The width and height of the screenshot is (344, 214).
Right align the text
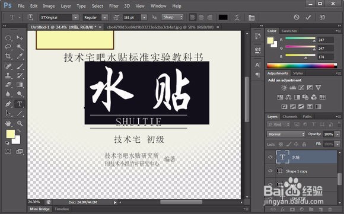tap(210, 17)
